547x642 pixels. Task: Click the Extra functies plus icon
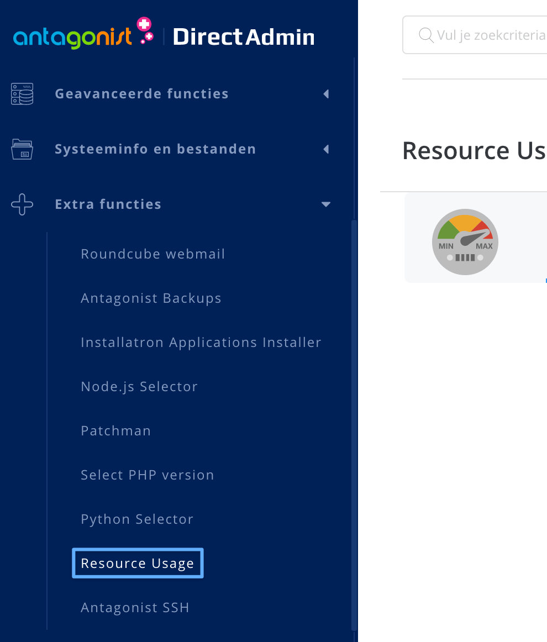(22, 204)
